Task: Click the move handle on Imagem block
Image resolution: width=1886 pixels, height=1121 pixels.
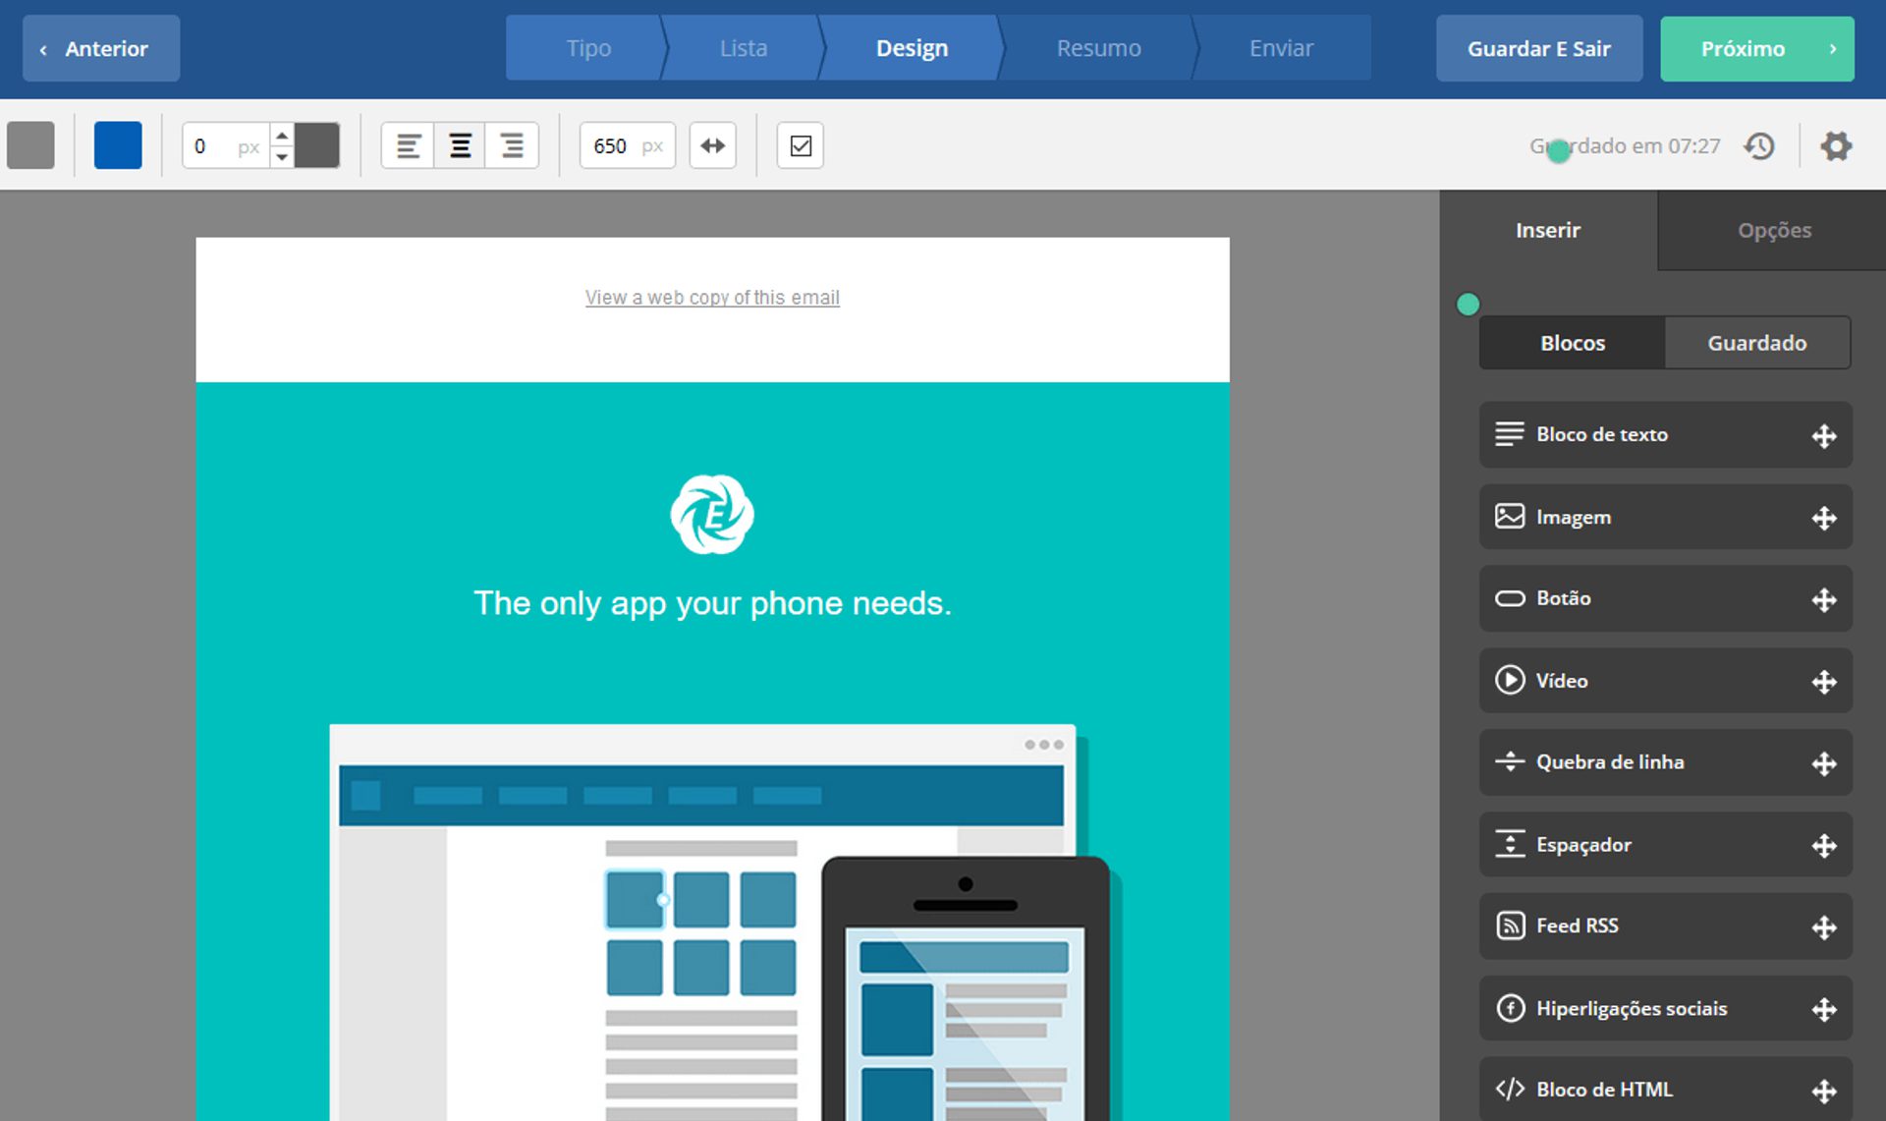Action: click(1823, 518)
